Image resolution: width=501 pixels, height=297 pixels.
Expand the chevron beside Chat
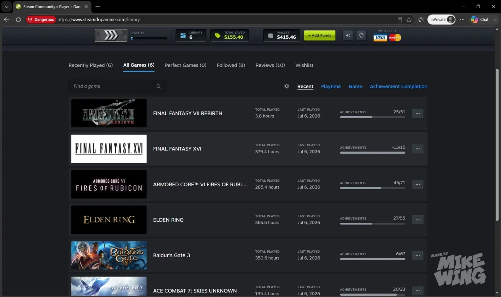pos(496,20)
